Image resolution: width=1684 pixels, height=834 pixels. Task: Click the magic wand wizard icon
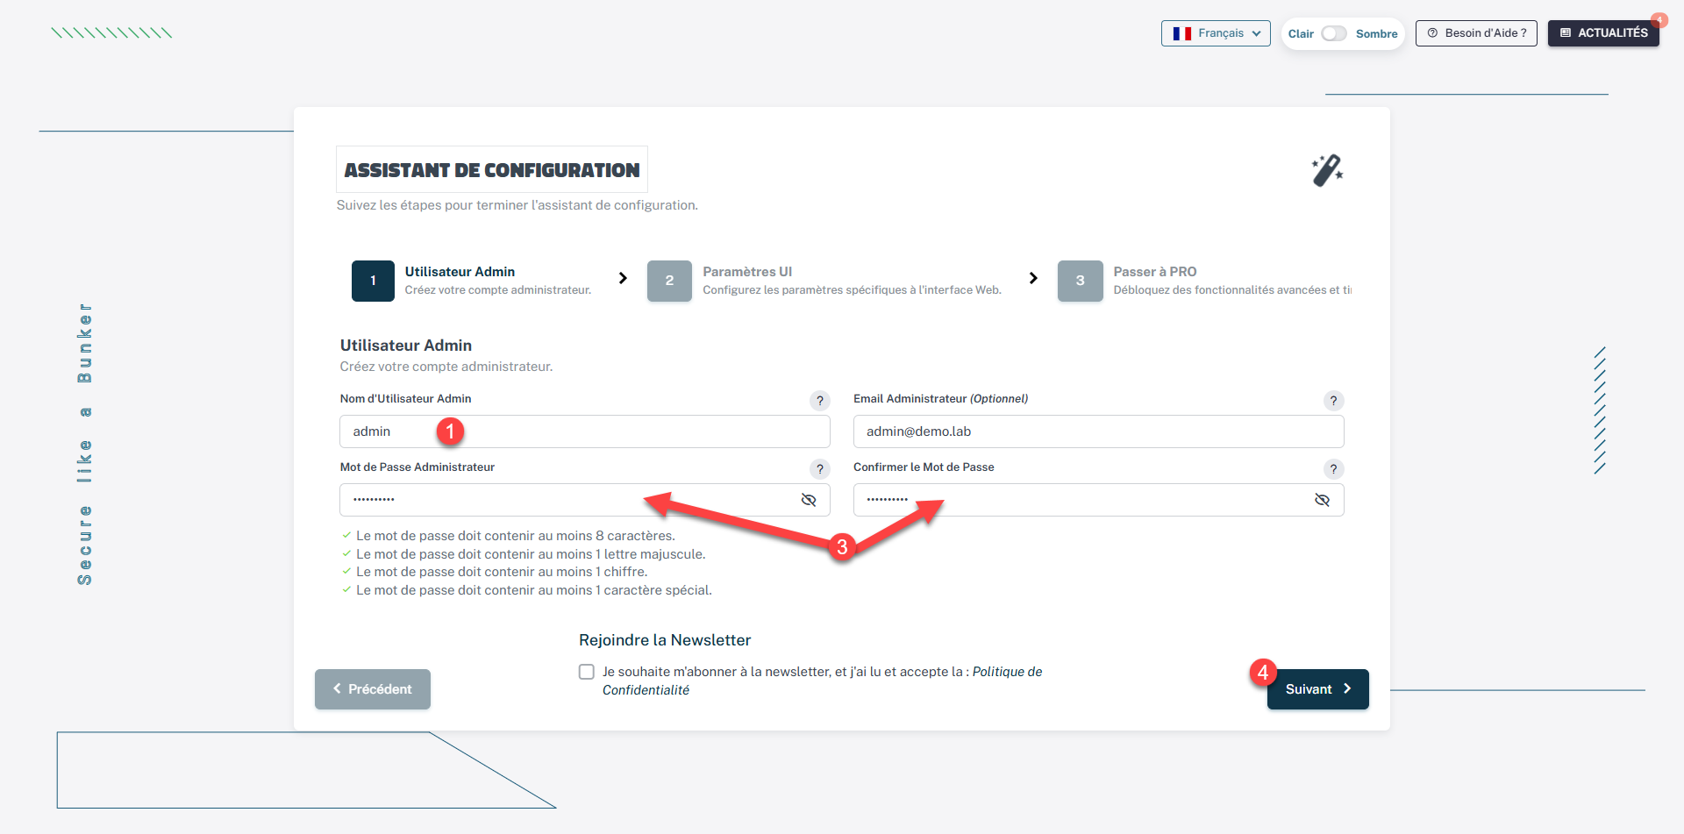[x=1327, y=170]
